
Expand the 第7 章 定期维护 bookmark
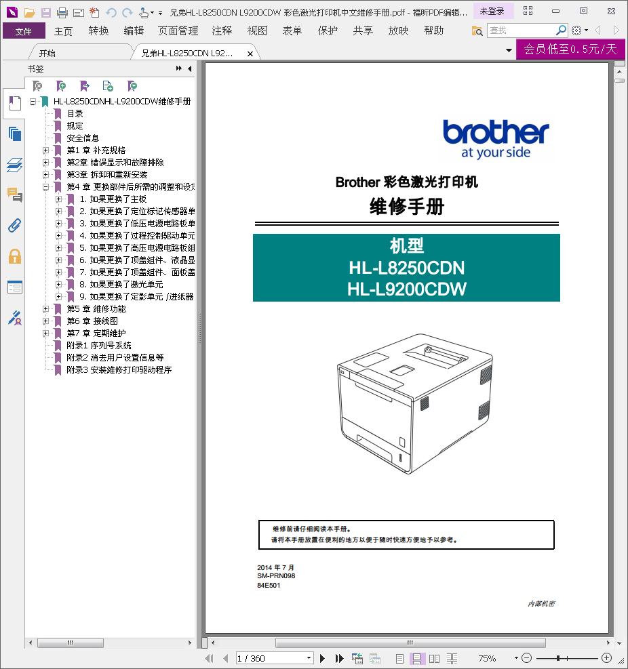pos(45,333)
